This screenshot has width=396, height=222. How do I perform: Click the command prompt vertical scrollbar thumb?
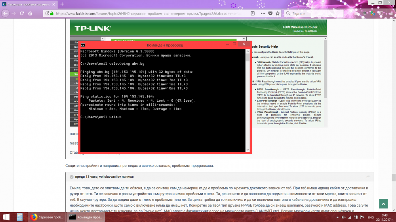coord(247,58)
